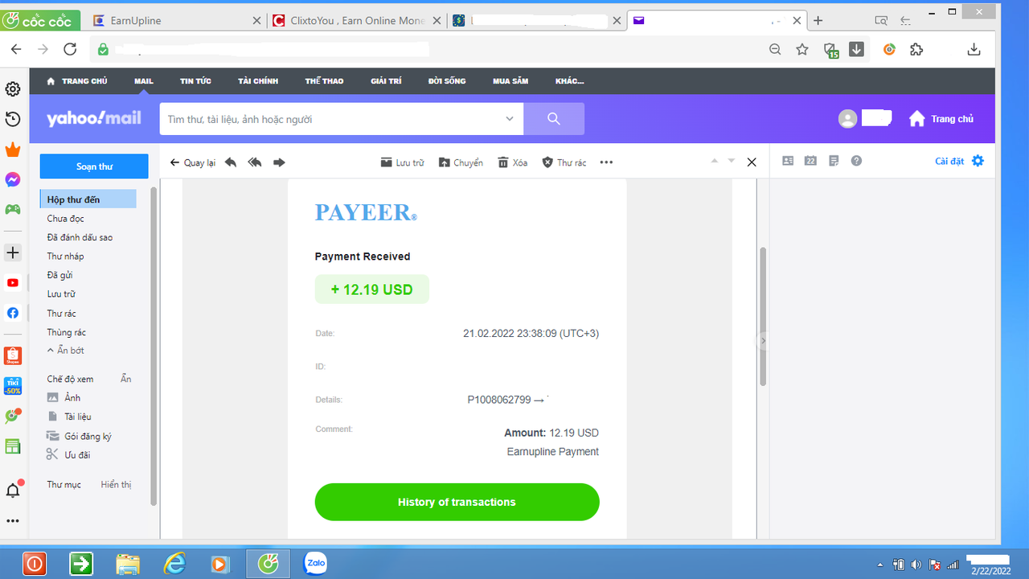Collapse folders with Ẩn bớt
The image size is (1029, 579).
pyautogui.click(x=66, y=351)
